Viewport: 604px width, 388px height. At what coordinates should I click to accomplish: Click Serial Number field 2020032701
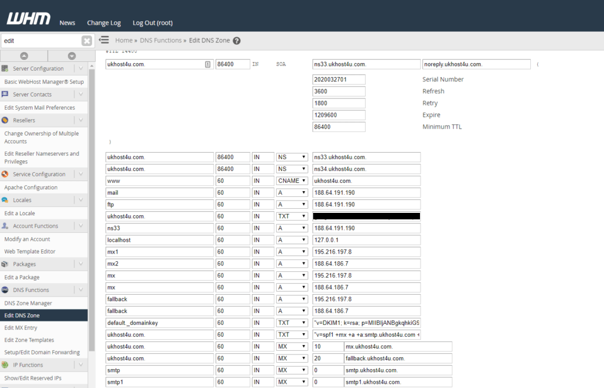(339, 79)
